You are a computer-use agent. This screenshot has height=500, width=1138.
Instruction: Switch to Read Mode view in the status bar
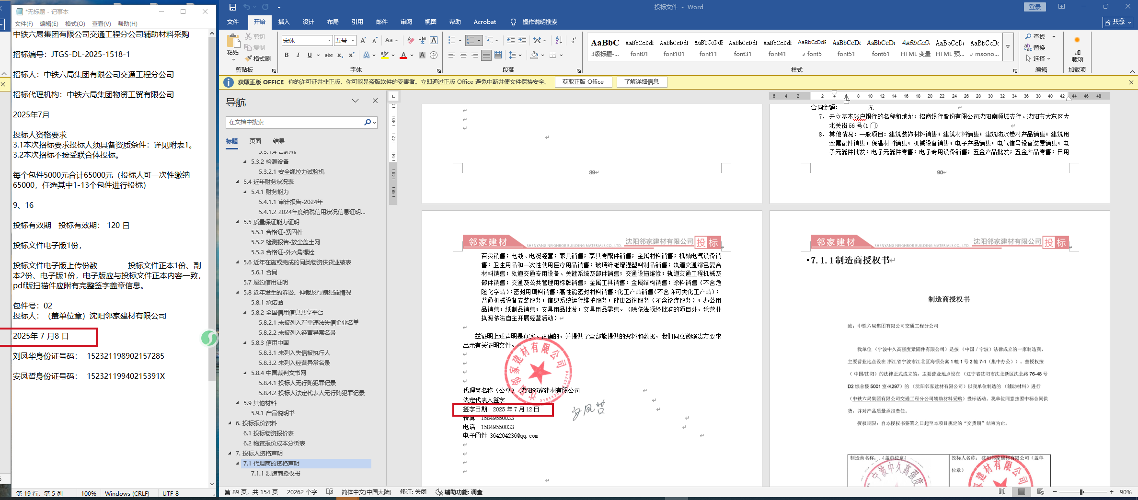click(x=1002, y=492)
